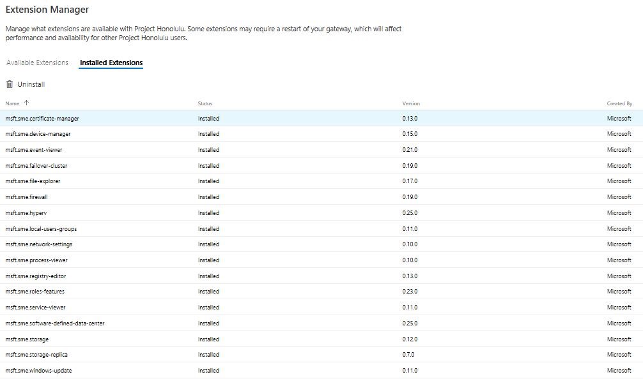Switch to Available Extensions tab
Image resolution: width=643 pixels, height=386 pixels.
tap(37, 63)
